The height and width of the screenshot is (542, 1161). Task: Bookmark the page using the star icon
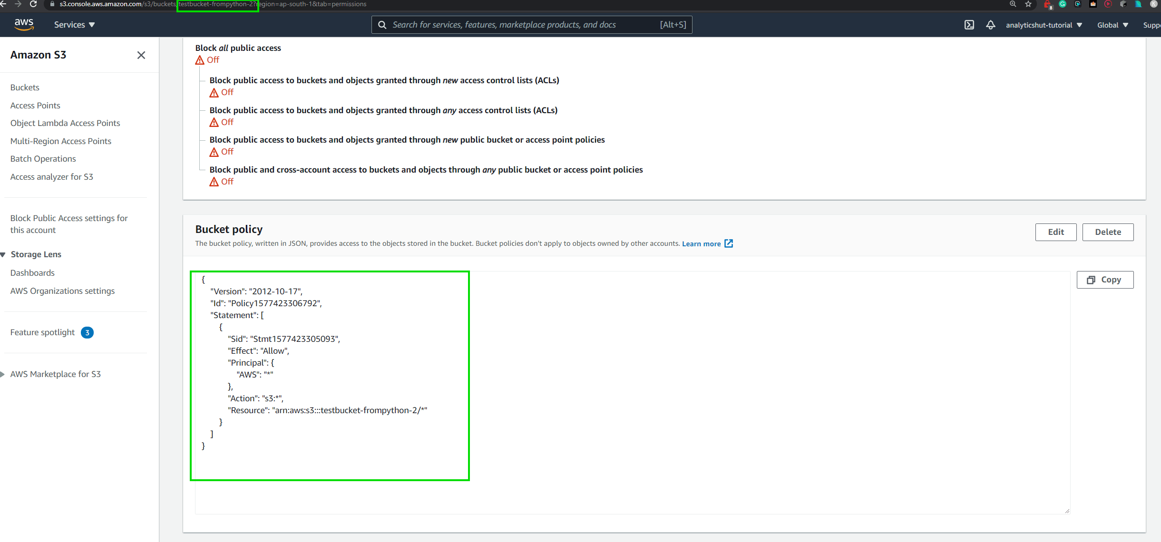(x=1029, y=4)
